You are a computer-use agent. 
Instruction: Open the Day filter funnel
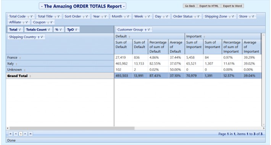[167, 16]
